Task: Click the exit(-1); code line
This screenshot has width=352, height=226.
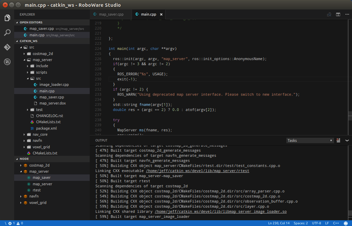Action: pyautogui.click(x=127, y=79)
